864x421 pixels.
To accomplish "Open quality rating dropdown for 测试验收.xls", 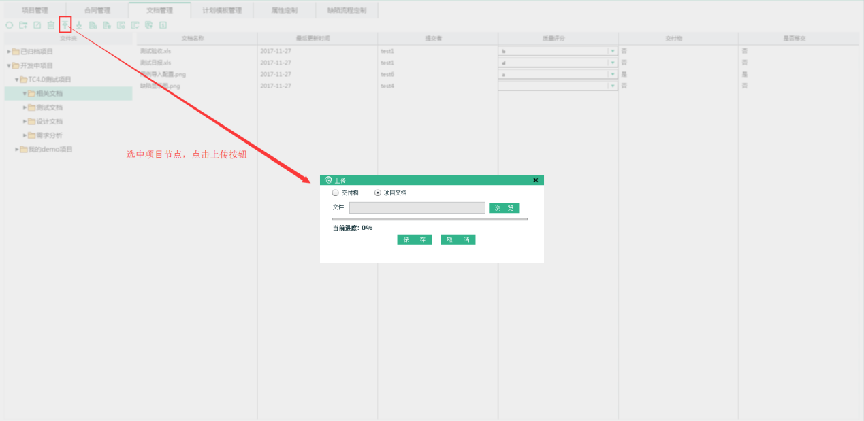I will [x=612, y=51].
